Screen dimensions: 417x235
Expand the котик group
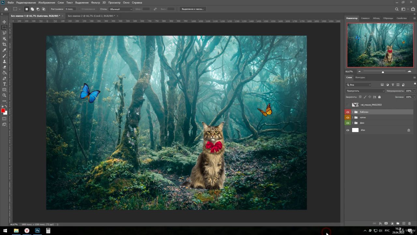point(352,117)
